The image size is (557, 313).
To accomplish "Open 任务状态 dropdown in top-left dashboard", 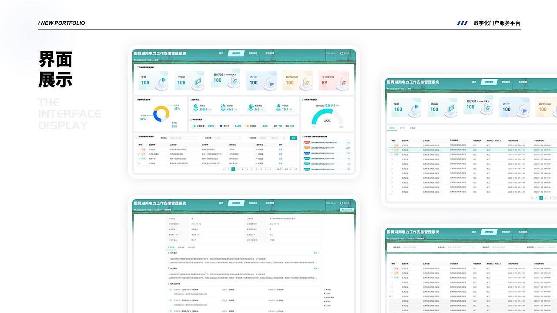I will tap(228, 138).
